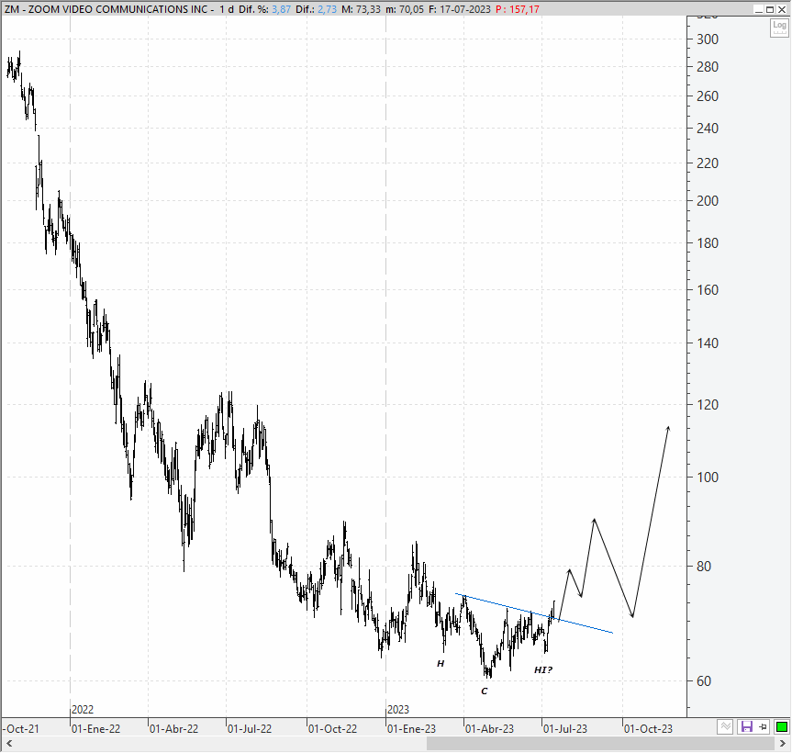Maximize the ZM chart window
This screenshot has height=753, width=792.
point(770,9)
